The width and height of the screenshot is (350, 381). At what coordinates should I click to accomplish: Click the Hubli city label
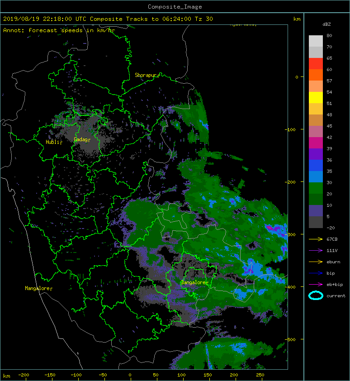[53, 142]
